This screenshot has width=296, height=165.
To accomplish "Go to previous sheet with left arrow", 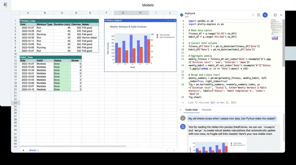I will pyautogui.click(x=167, y=150).
